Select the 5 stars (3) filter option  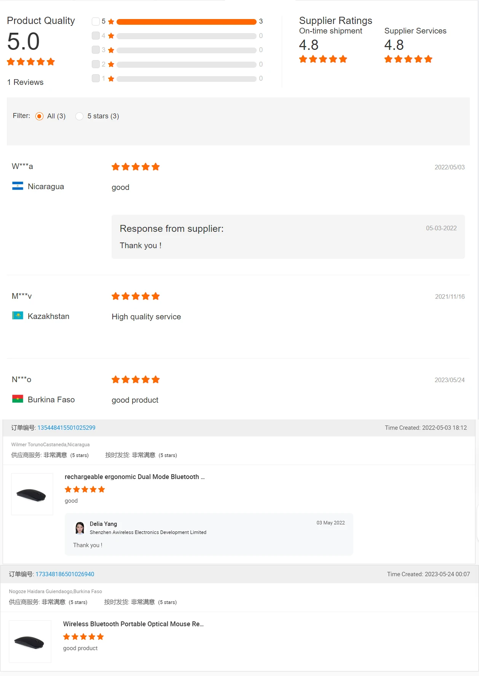click(80, 116)
